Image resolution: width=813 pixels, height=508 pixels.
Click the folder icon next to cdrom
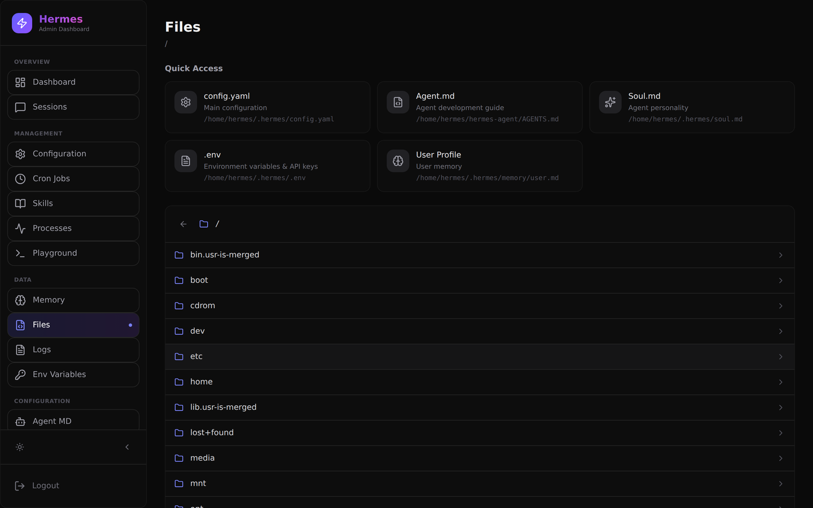pyautogui.click(x=179, y=306)
